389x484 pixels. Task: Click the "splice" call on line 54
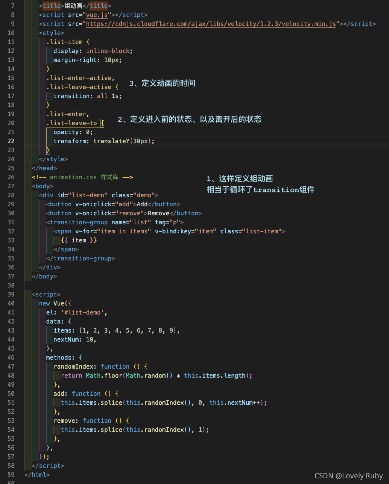coord(112,430)
